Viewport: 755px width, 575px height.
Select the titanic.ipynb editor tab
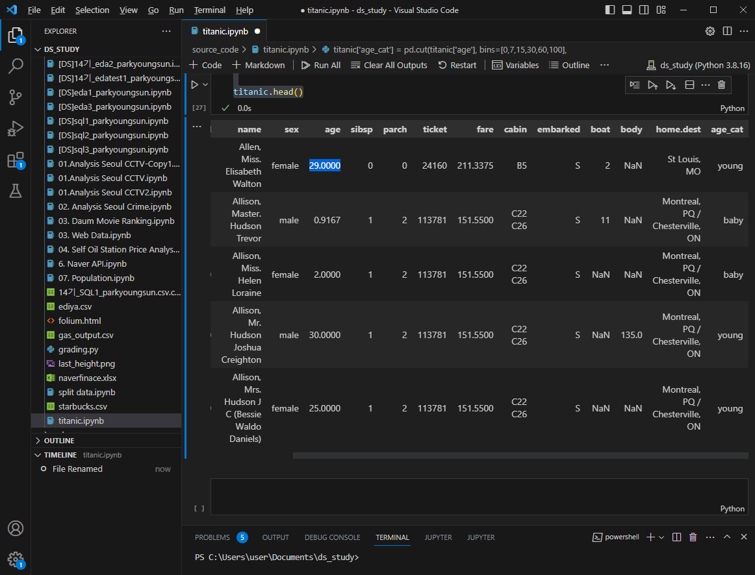(x=225, y=31)
